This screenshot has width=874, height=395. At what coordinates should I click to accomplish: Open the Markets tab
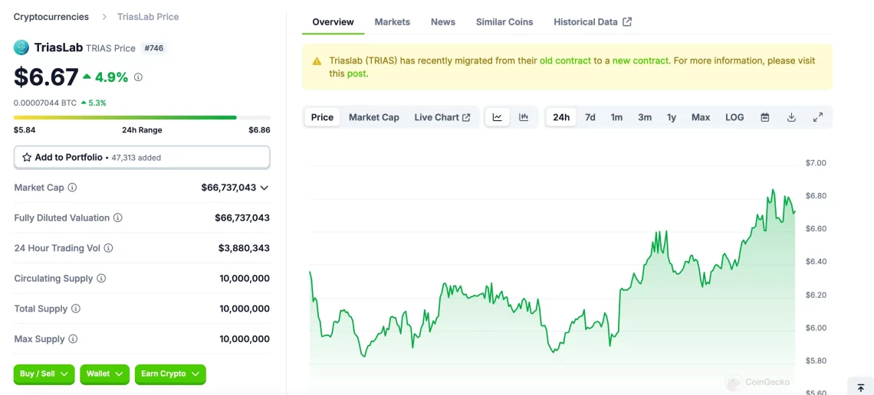[392, 22]
